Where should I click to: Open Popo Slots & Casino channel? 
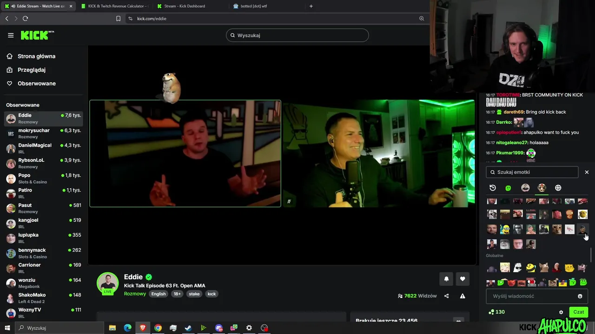(44, 179)
